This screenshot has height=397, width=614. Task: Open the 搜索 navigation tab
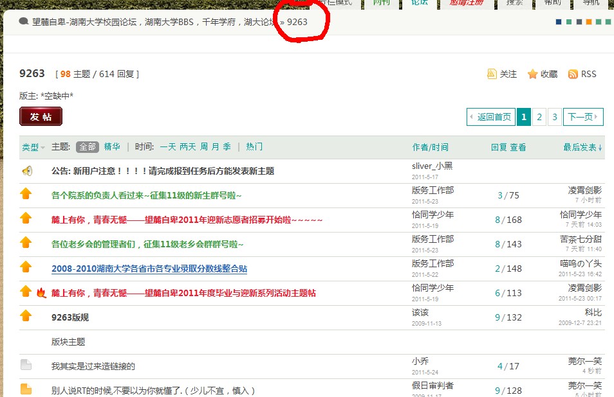pyautogui.click(x=514, y=3)
